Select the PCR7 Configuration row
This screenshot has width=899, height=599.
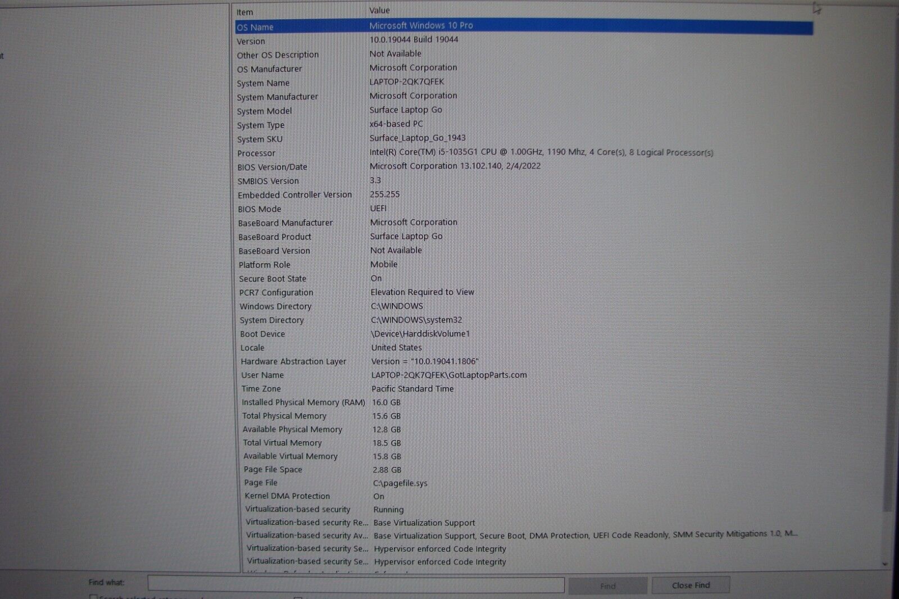(x=524, y=292)
